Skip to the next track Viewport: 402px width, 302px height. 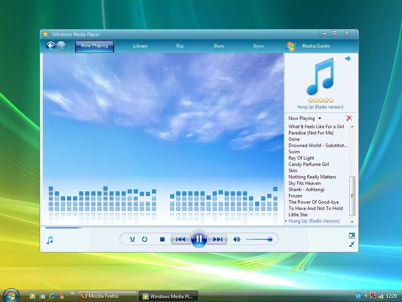click(x=217, y=239)
